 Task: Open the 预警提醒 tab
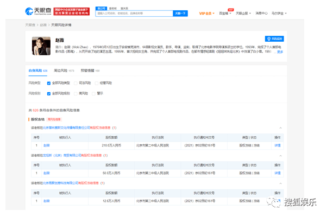(x=90, y=71)
